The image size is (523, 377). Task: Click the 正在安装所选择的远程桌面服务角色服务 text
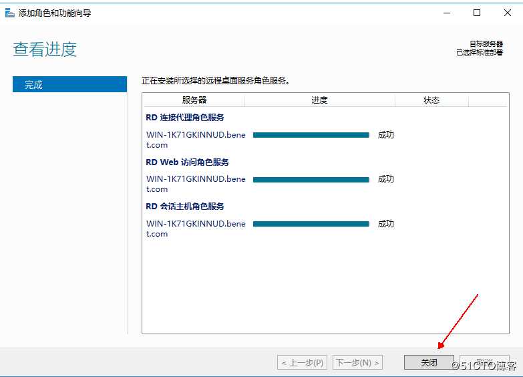(x=216, y=80)
